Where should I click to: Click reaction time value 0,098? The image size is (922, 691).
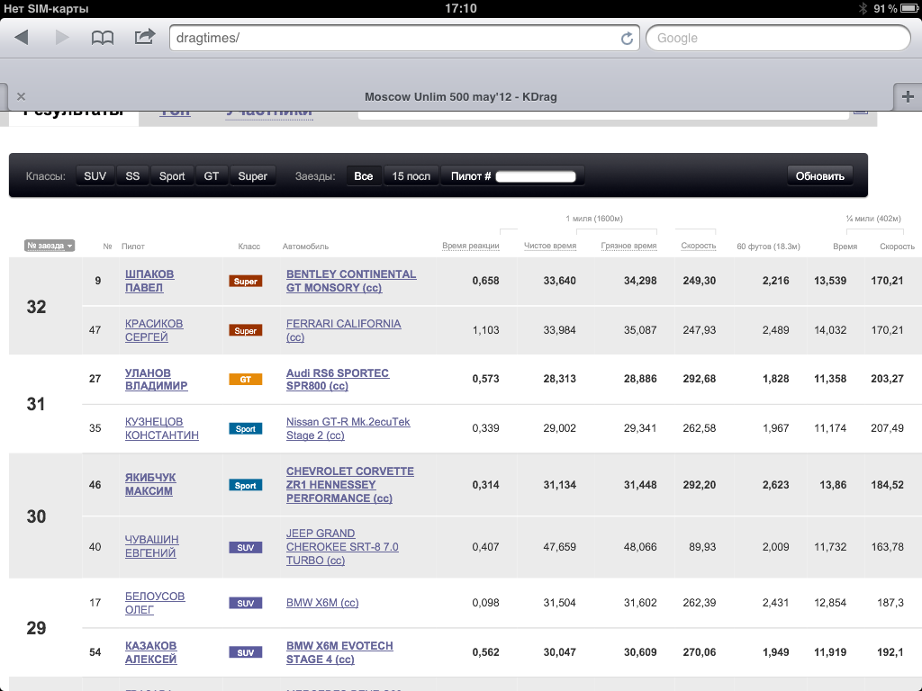[485, 603]
